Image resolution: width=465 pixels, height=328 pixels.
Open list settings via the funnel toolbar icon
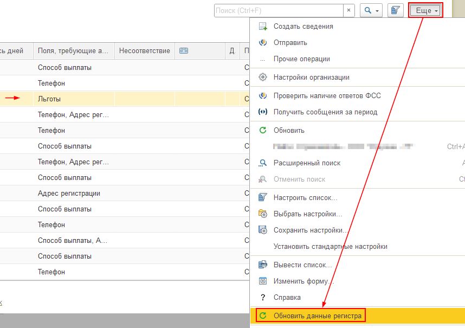point(395,11)
